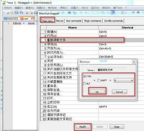Screen dimensions: 144x131
Task: Toggle the CTRL checkbox
Action: (85, 76)
